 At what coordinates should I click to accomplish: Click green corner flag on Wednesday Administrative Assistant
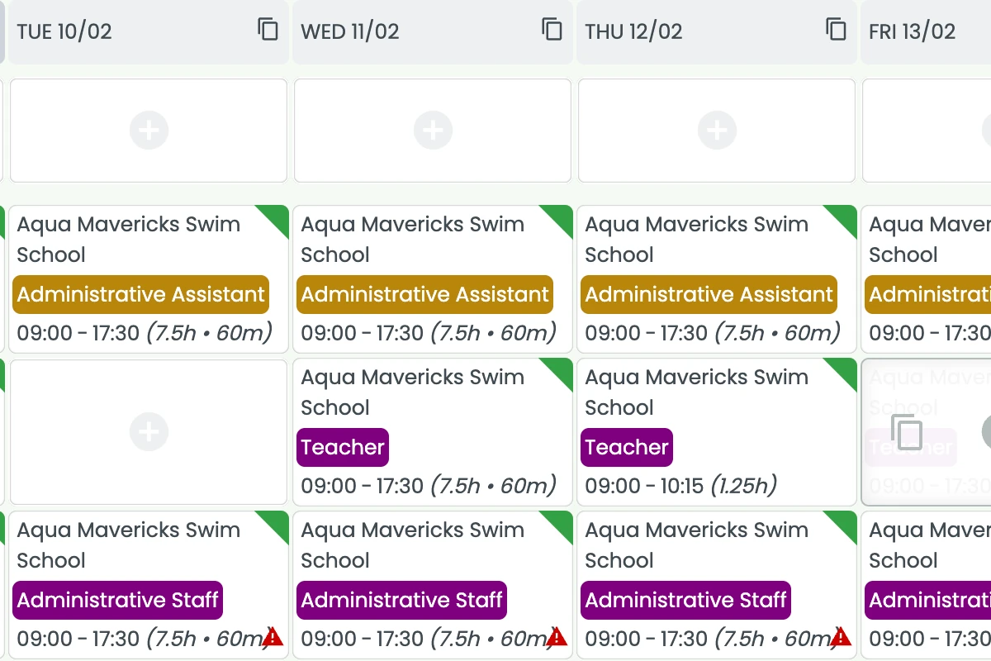(560, 218)
